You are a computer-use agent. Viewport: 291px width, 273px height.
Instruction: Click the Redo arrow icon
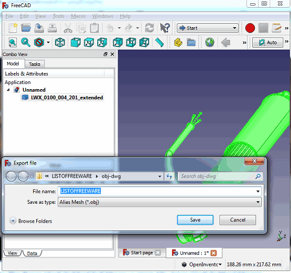click(x=129, y=28)
